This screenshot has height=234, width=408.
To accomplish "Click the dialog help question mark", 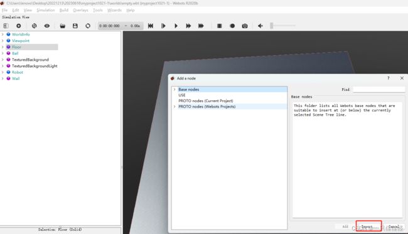I will click(x=388, y=78).
